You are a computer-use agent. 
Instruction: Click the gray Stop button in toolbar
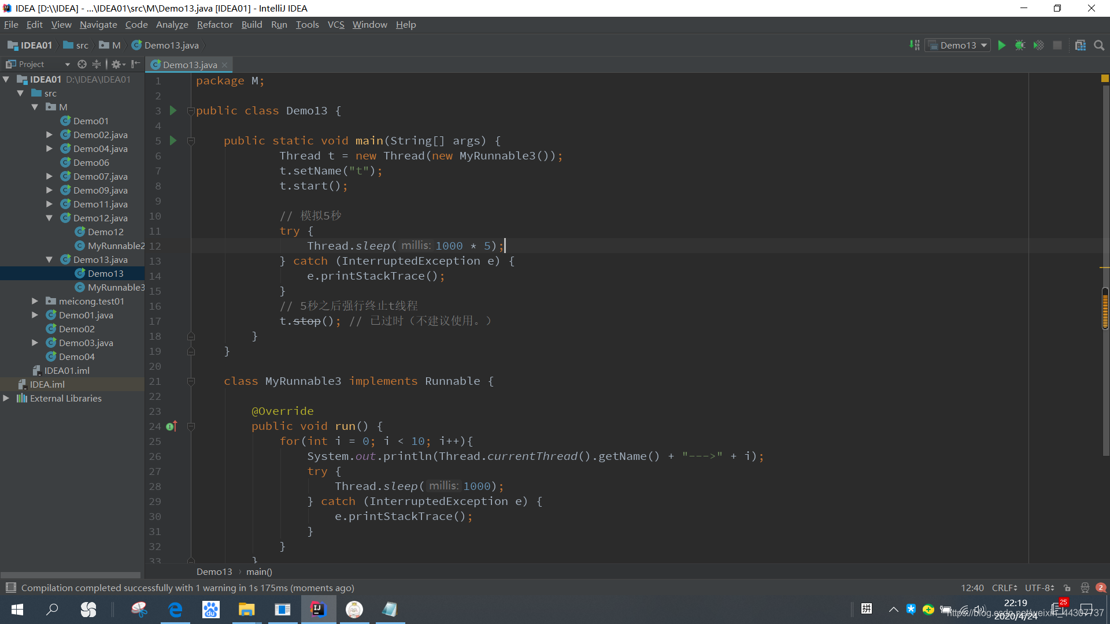coord(1057,45)
